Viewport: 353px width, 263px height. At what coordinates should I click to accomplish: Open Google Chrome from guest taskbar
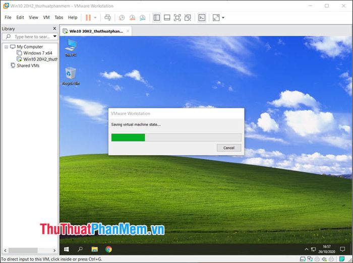pos(108,249)
